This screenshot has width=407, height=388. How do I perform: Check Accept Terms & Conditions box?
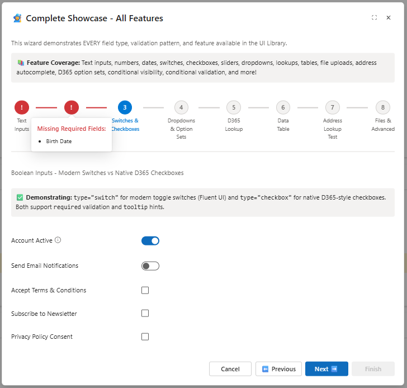coord(145,290)
